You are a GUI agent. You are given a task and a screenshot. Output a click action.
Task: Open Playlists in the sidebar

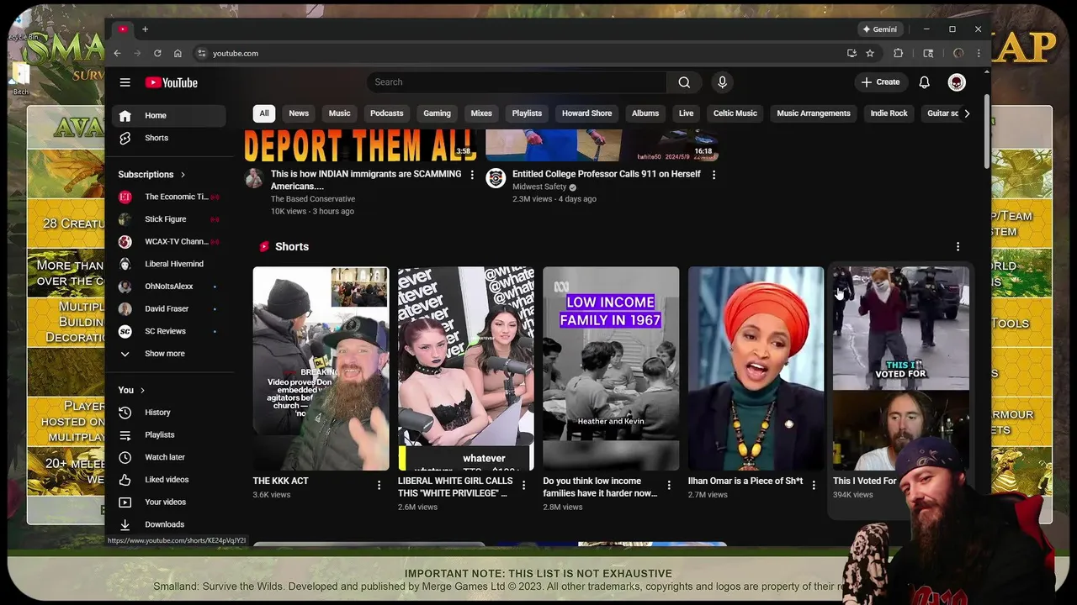[x=169, y=435]
